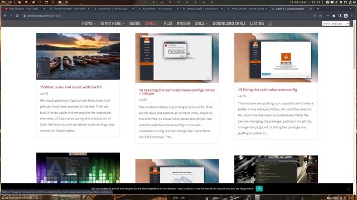Open boats at sunset thumbnail
This screenshot has width=357, height=200.
pyautogui.click(x=78, y=56)
